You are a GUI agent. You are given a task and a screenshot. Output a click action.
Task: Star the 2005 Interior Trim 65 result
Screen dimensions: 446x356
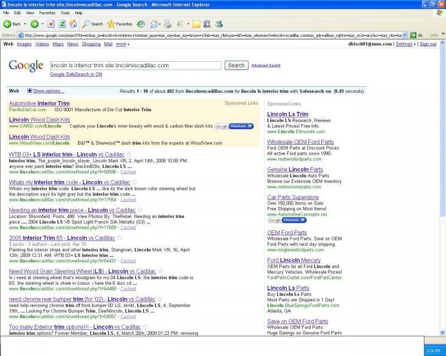[120, 238]
